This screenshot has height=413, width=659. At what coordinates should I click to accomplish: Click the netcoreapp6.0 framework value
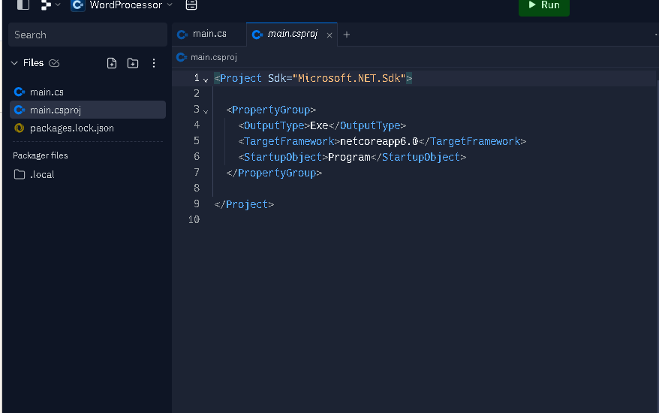pyautogui.click(x=379, y=141)
